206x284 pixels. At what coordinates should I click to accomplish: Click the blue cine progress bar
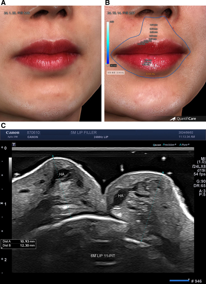179,281
